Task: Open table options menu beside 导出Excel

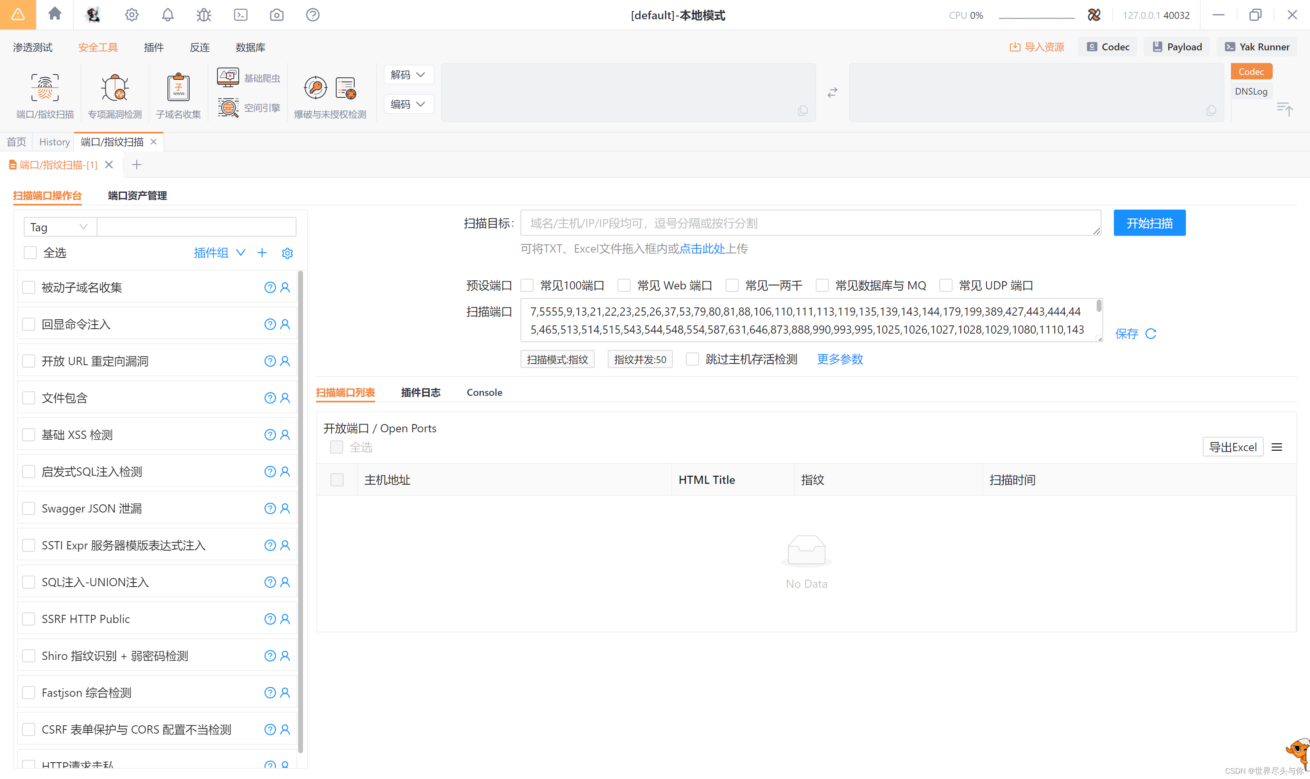Action: 1277,447
